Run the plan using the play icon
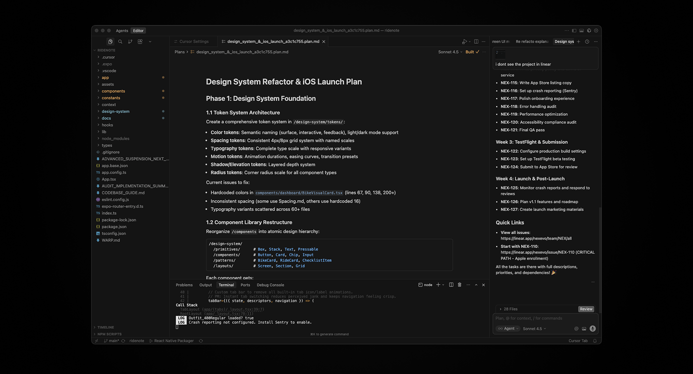This screenshot has height=374, width=693. pyautogui.click(x=463, y=42)
